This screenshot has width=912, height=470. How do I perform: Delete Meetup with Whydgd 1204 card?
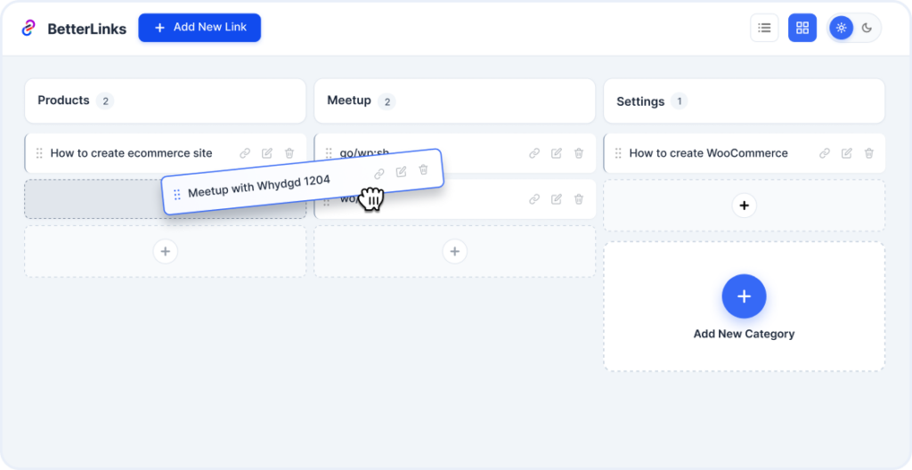[423, 169]
